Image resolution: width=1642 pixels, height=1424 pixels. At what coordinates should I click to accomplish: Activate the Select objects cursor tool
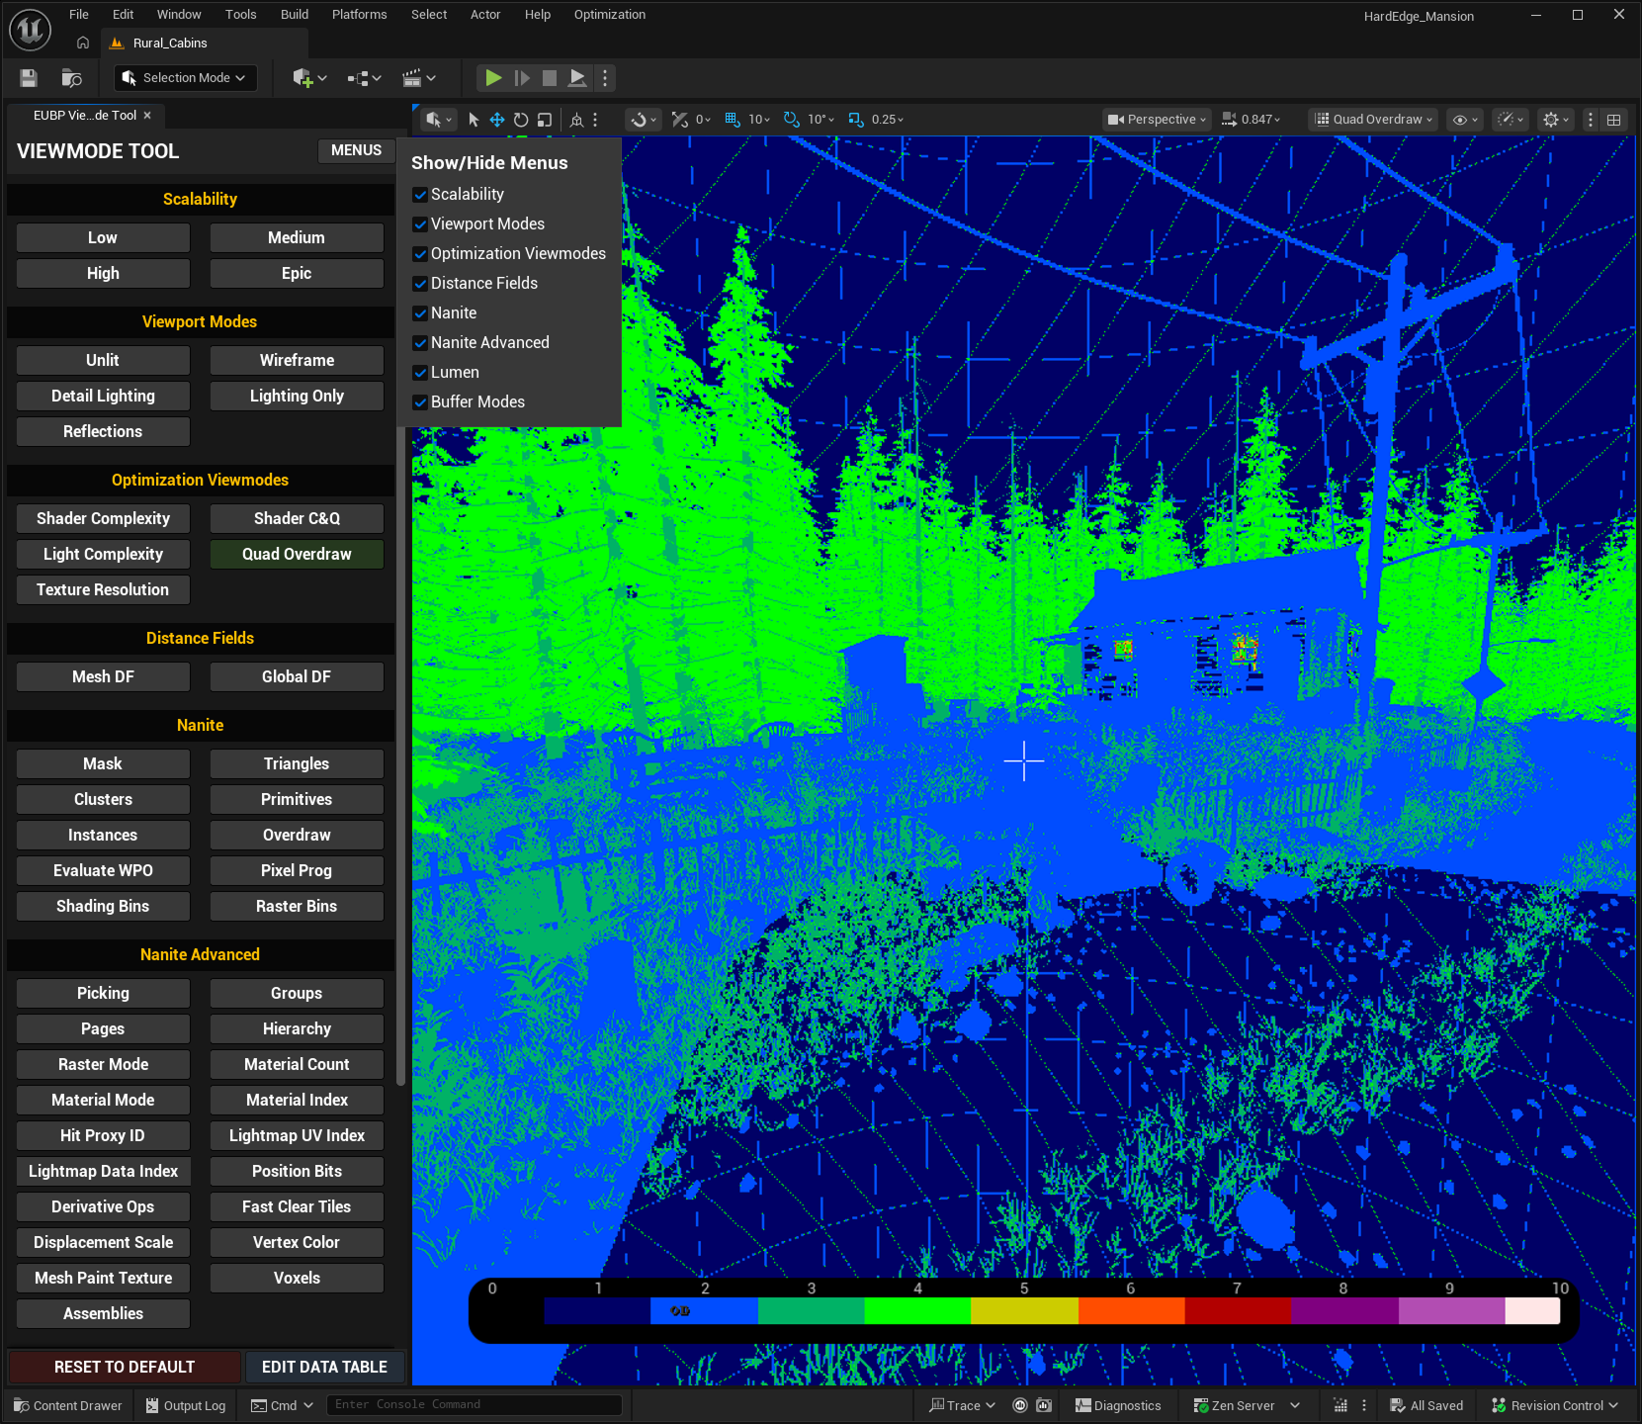(x=474, y=120)
